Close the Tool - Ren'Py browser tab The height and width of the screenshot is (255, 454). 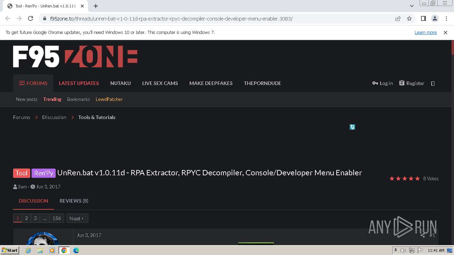82,6
